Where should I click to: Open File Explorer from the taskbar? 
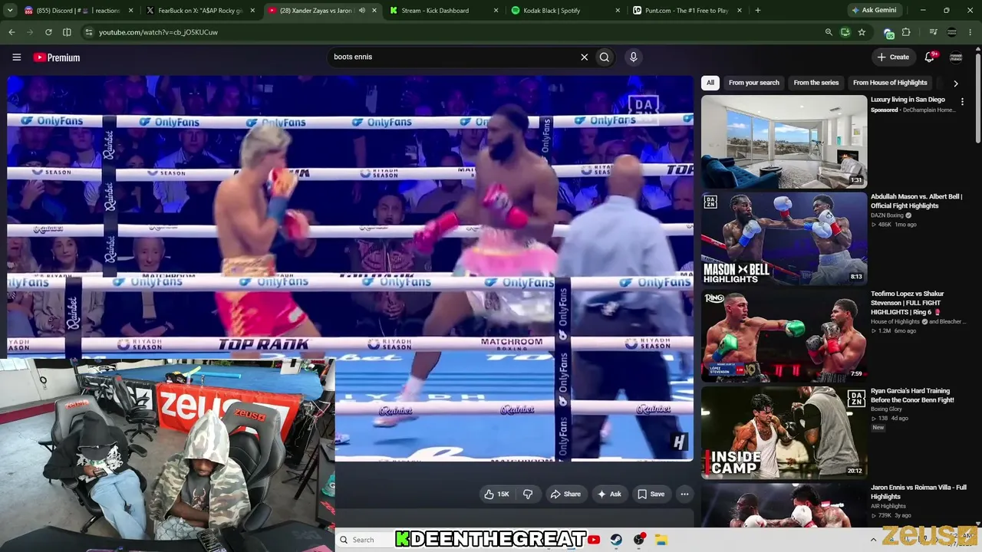[661, 540]
